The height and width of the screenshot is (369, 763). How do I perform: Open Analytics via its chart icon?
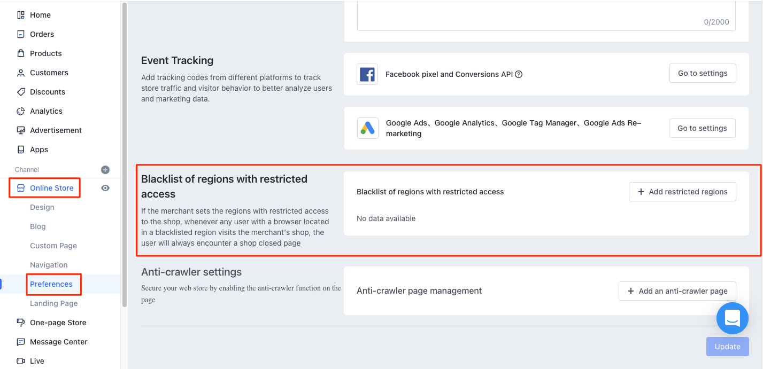(x=21, y=111)
